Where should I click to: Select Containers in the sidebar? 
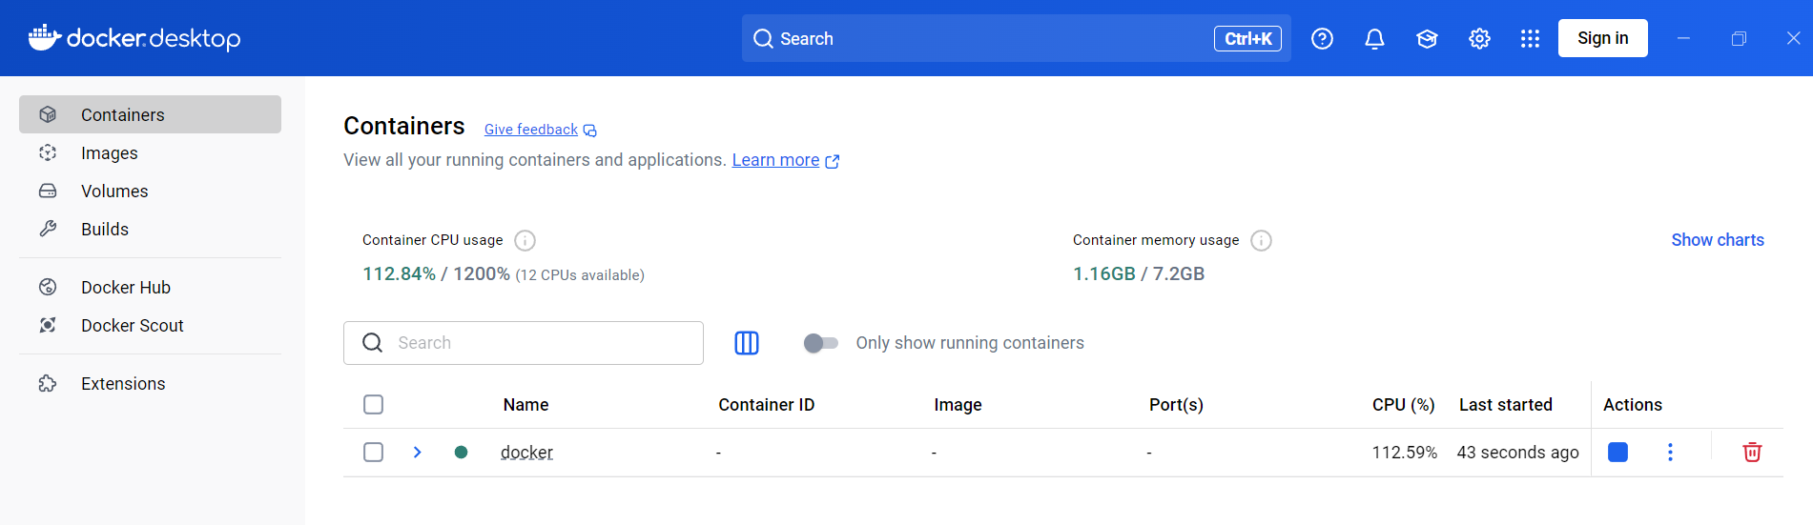pyautogui.click(x=150, y=114)
